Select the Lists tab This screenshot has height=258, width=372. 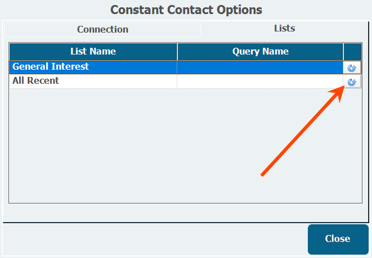[x=284, y=28]
